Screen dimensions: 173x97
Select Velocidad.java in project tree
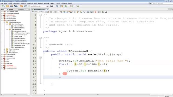19,47
